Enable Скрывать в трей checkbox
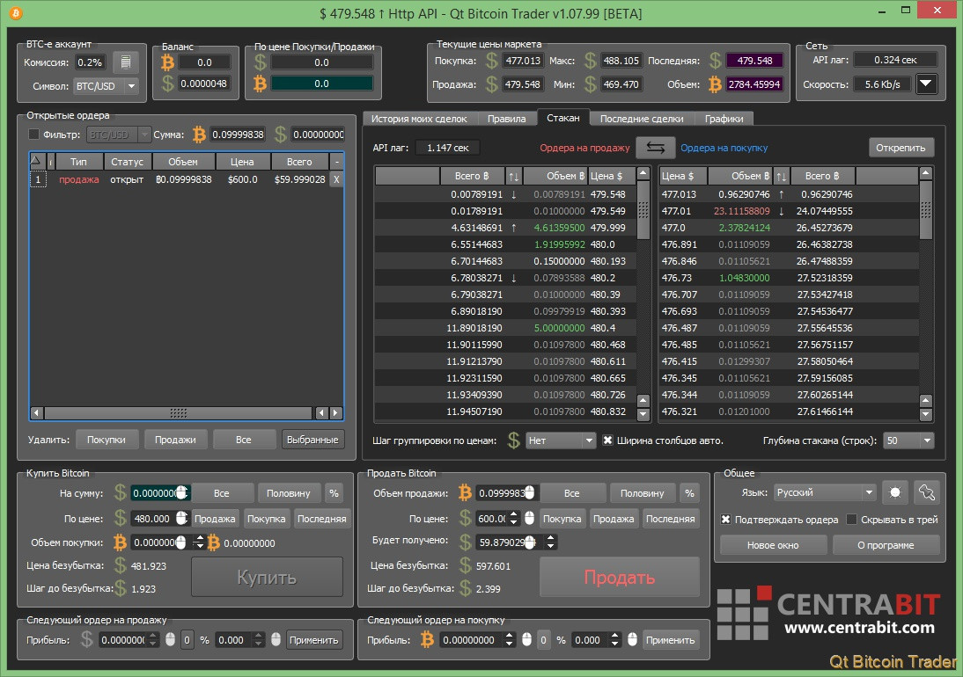The height and width of the screenshot is (677, 963). 851,520
